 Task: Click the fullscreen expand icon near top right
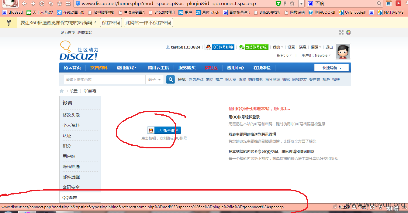(341, 32)
